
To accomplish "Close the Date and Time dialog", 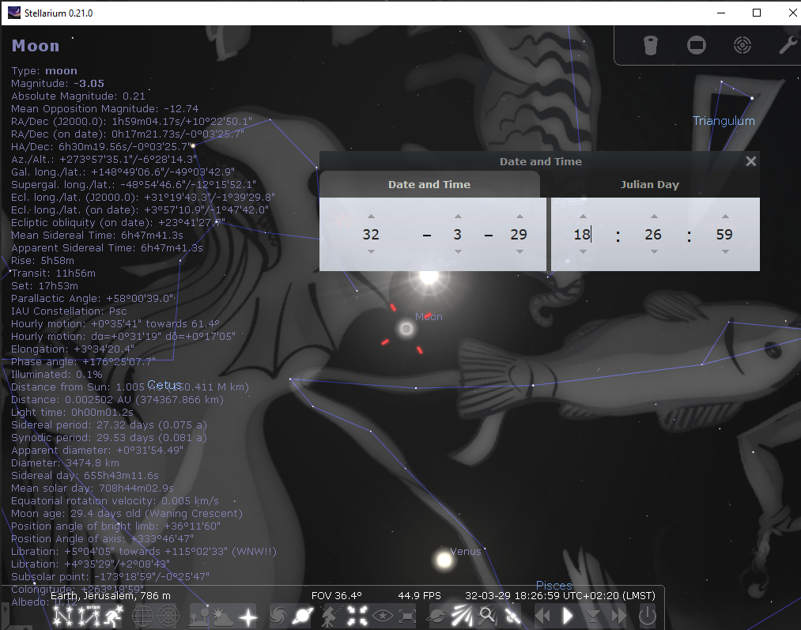I will (751, 161).
